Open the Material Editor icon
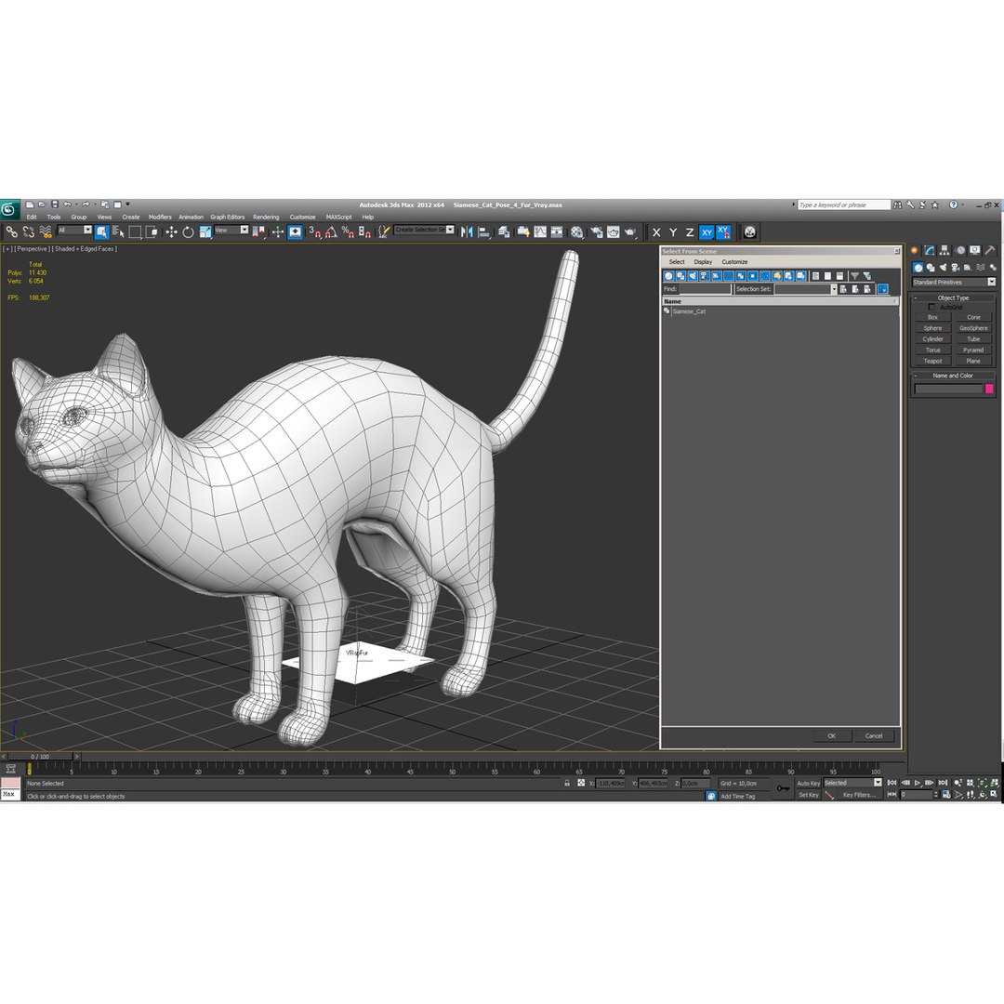 577,232
